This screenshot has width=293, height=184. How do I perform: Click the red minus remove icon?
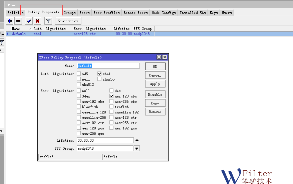[x=18, y=21]
